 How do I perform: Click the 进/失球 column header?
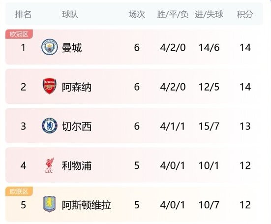(209, 14)
